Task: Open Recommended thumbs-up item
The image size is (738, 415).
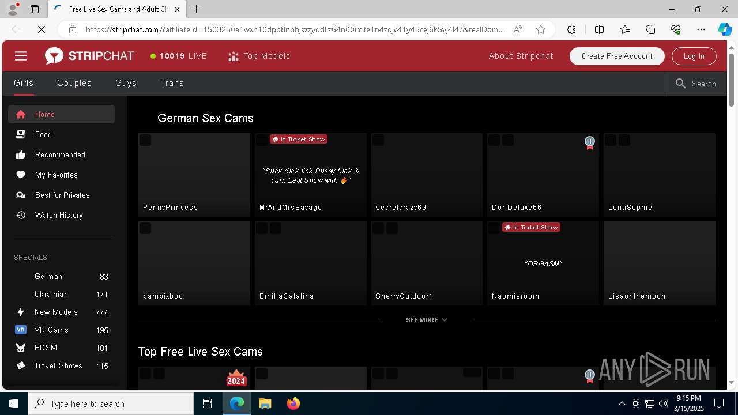Action: coord(61,154)
